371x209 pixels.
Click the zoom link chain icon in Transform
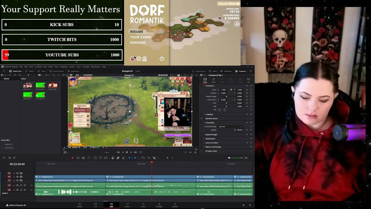[231, 90]
